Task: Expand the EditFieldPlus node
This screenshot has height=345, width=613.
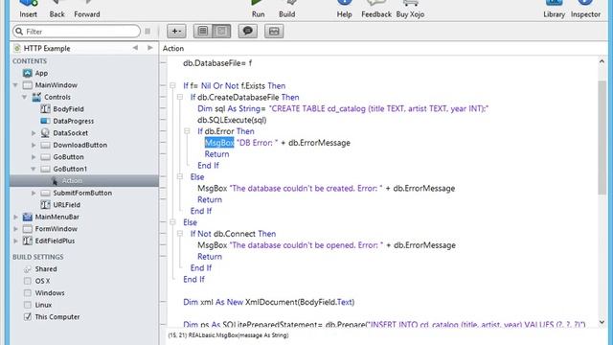Action: (15, 241)
